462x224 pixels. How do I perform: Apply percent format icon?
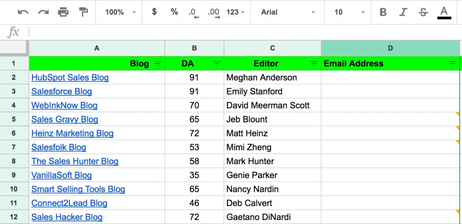(174, 12)
